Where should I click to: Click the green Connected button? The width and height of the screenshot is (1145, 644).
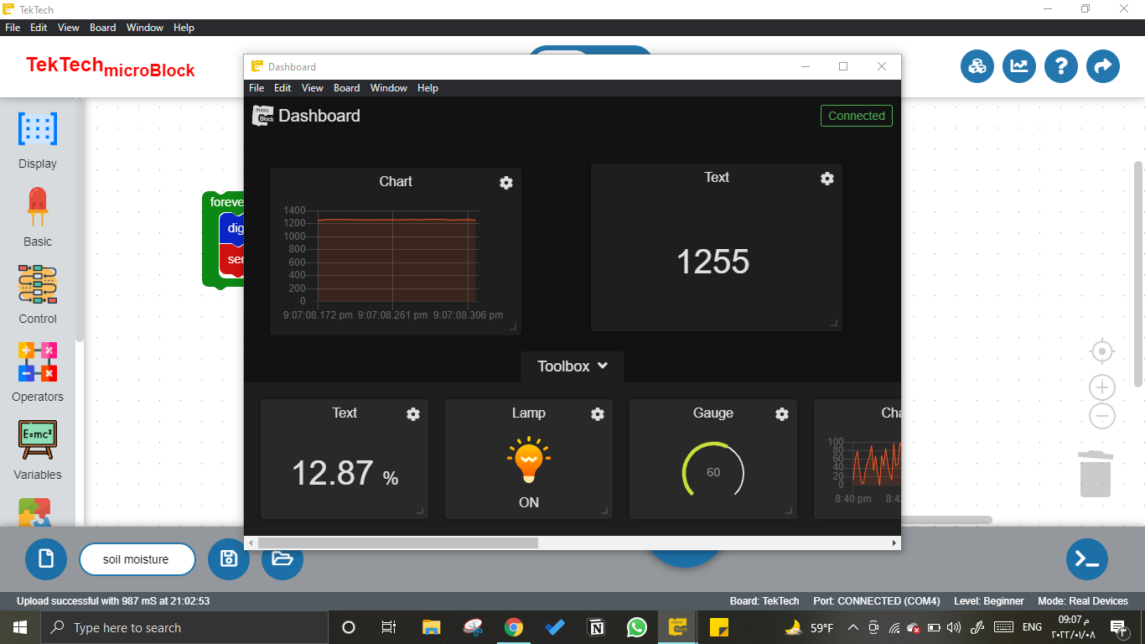(x=857, y=116)
